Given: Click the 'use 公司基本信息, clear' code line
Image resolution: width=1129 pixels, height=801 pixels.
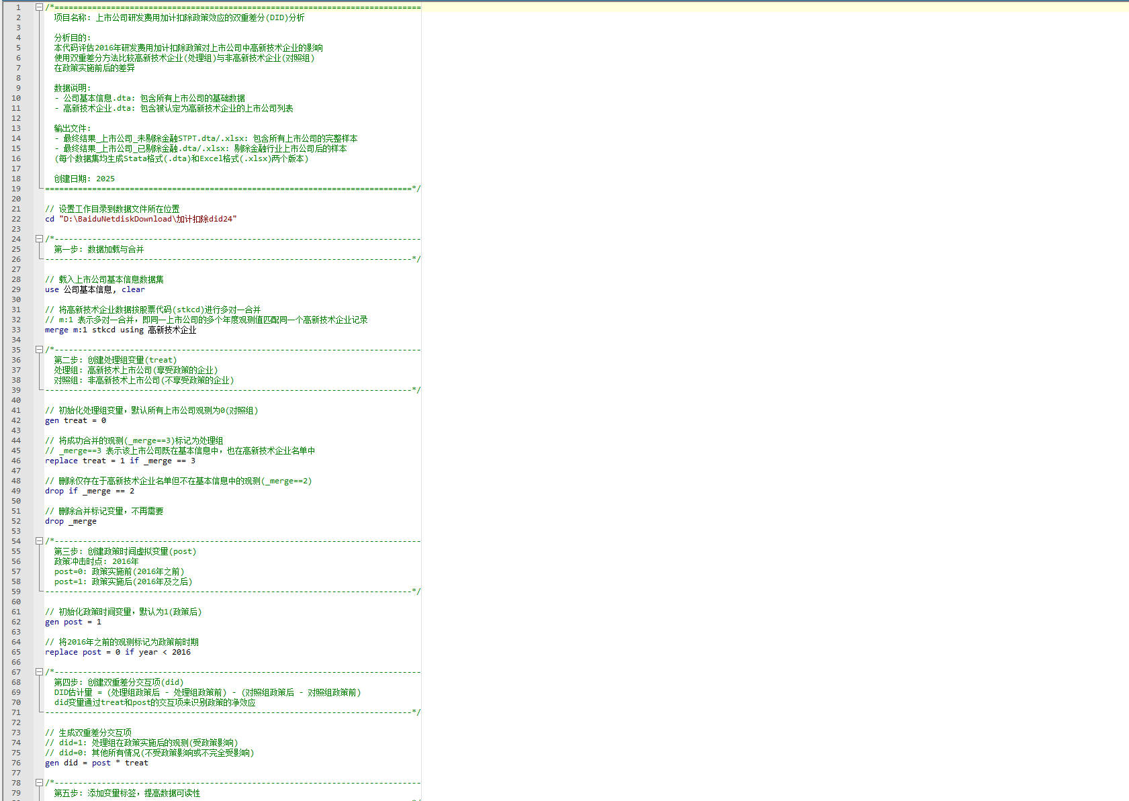Looking at the screenshot, I should point(94,289).
